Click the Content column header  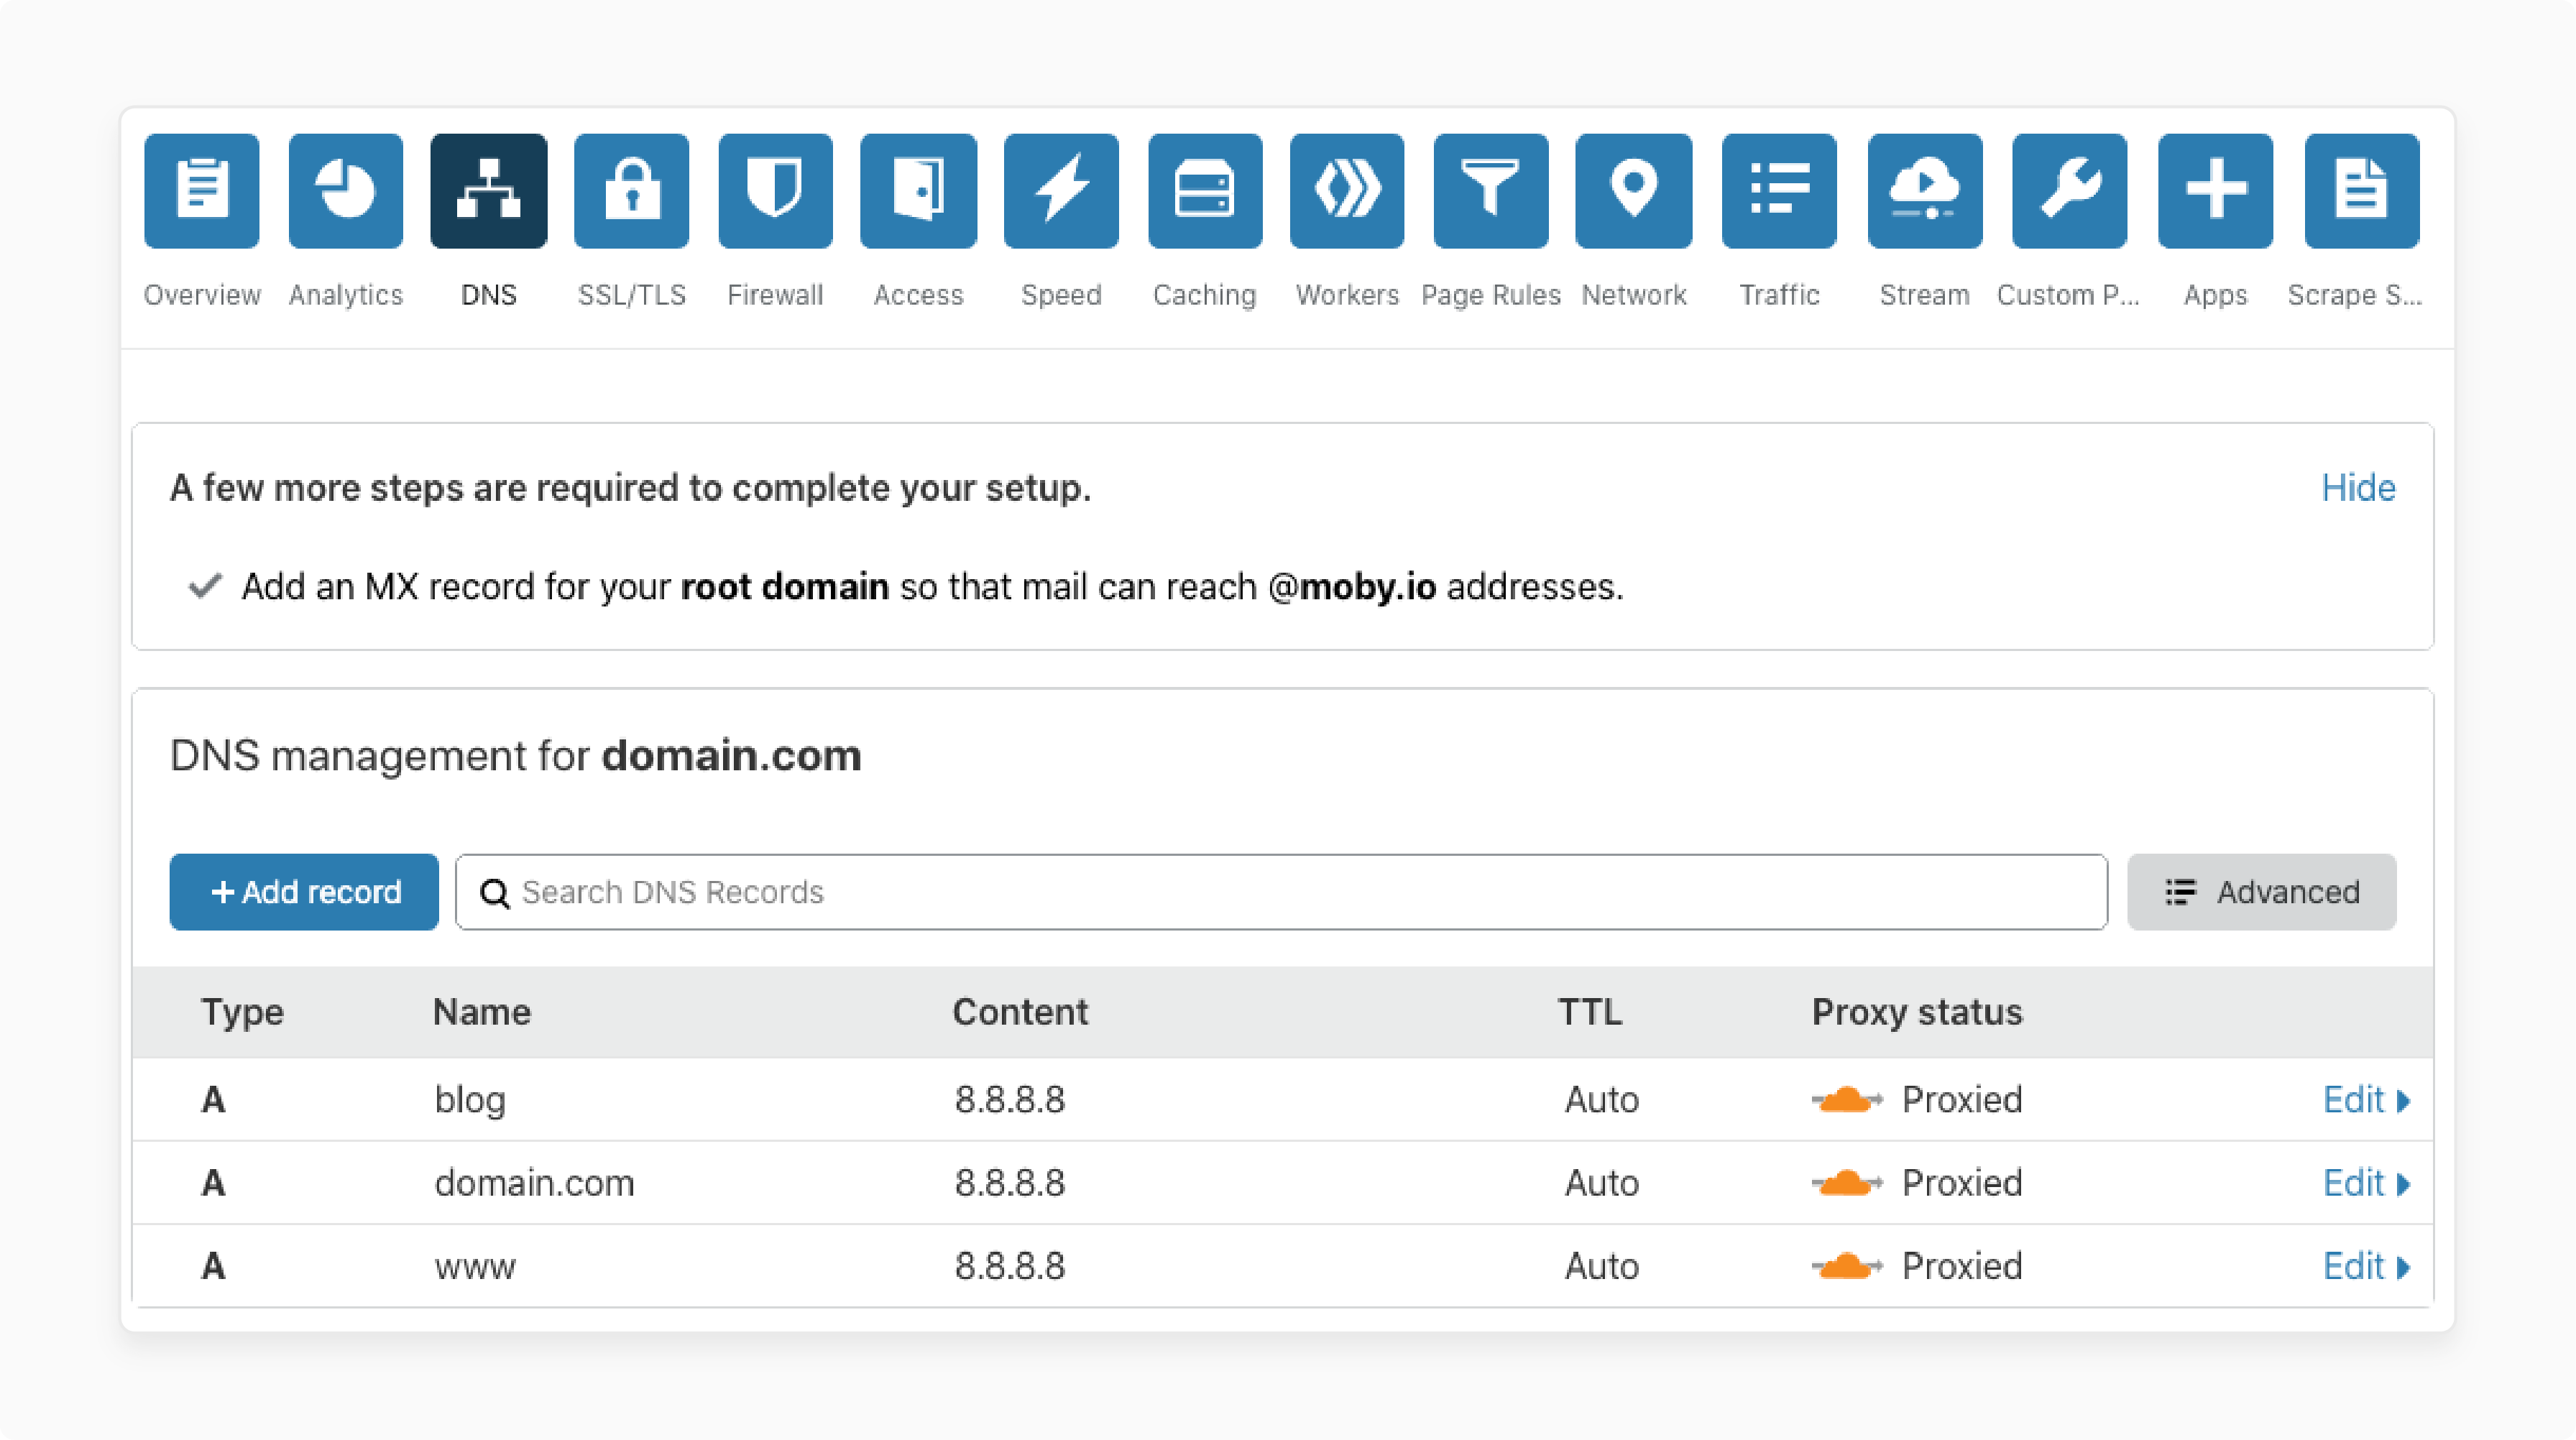point(1020,1012)
